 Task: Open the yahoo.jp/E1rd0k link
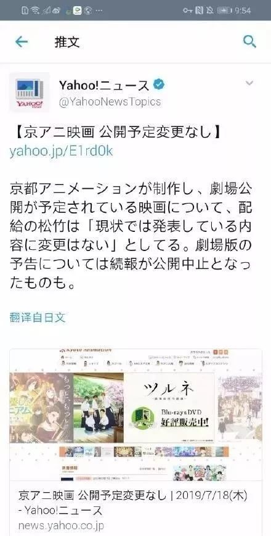pos(61,151)
